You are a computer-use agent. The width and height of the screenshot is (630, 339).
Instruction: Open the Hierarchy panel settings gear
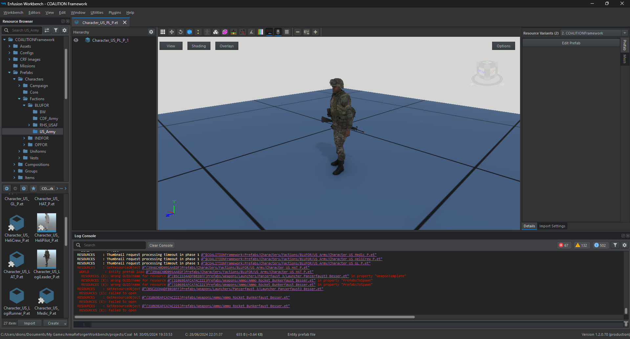(151, 32)
